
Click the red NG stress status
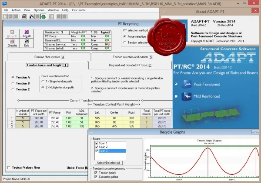point(107,44)
